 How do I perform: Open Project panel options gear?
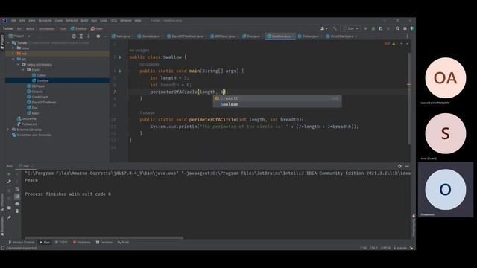tap(98, 36)
